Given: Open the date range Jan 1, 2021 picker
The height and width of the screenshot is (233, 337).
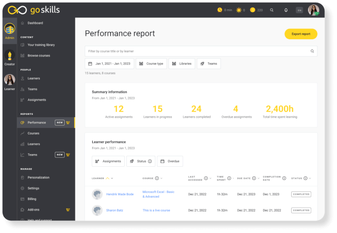Looking at the screenshot, I should [x=110, y=64].
